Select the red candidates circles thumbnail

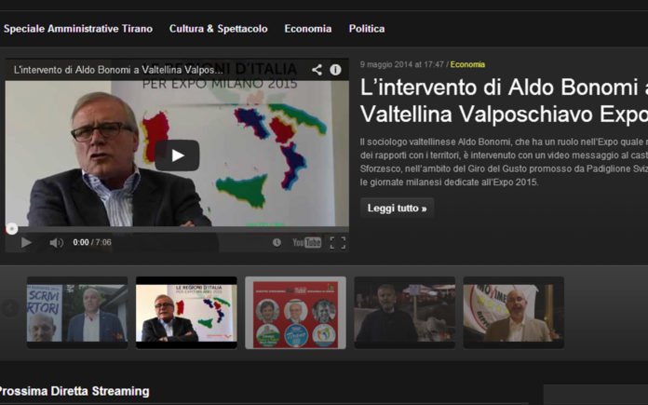295,313
